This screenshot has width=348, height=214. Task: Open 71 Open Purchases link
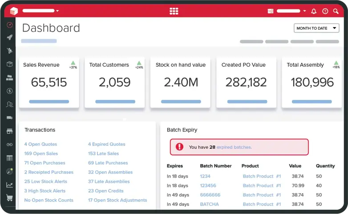(x=45, y=163)
